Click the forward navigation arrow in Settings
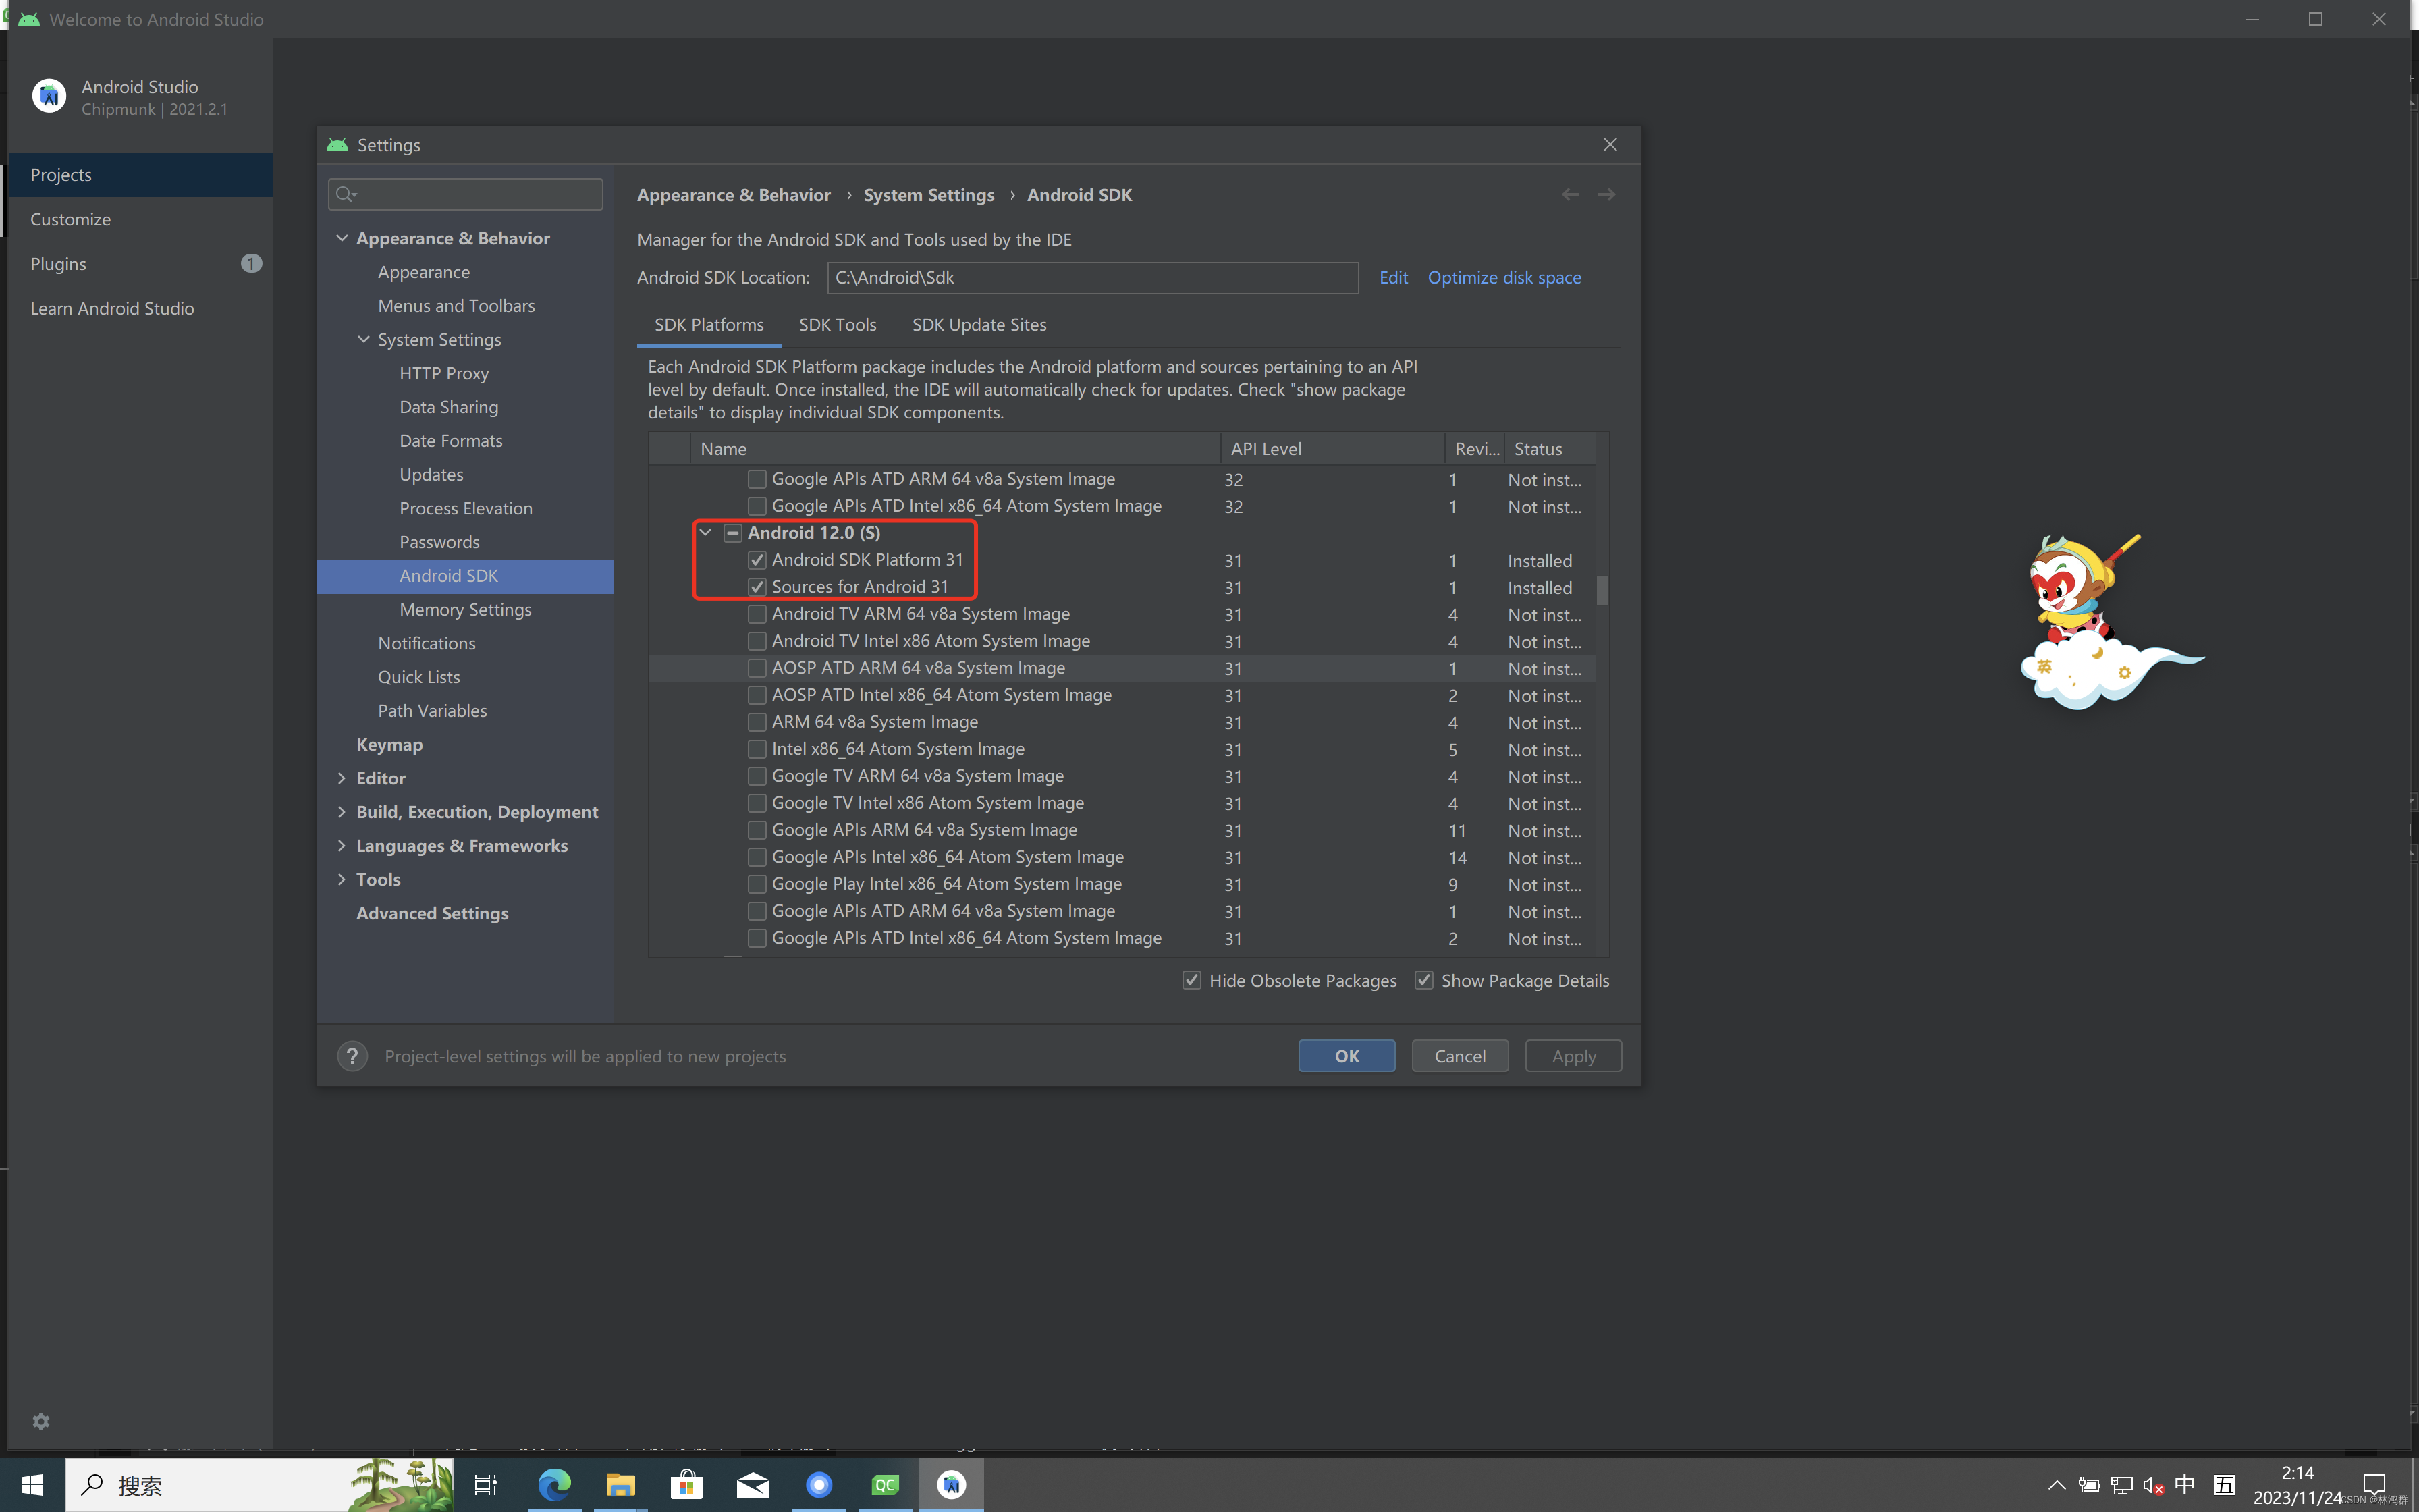 (1606, 195)
